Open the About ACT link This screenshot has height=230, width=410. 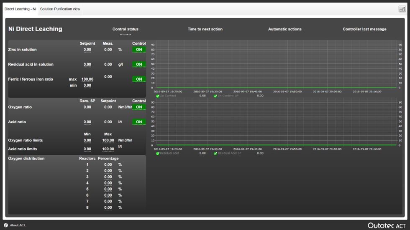18,225
